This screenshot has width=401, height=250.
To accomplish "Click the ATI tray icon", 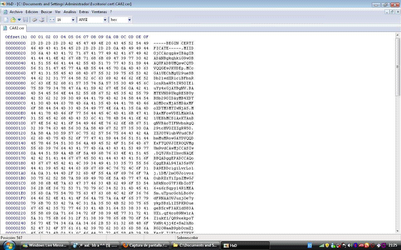I will pyautogui.click(x=361, y=245).
